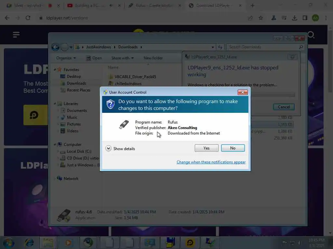Collapse the Libraries group
Viewport: 333px width, 249px height.
55,104
